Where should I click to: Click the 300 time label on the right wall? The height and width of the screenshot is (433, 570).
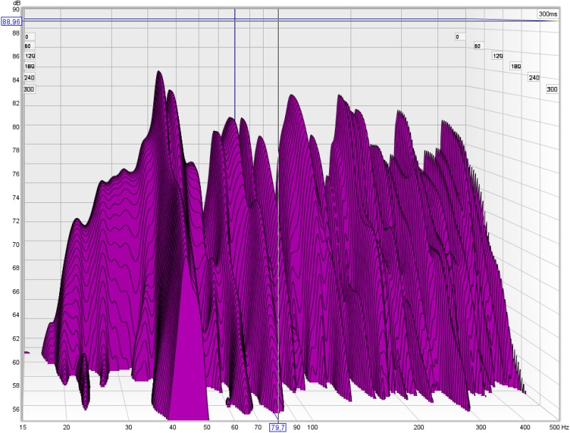pos(552,89)
